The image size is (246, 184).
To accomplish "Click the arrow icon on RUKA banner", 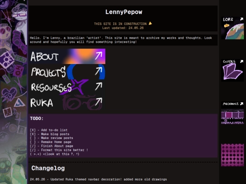I will click(x=98, y=102).
